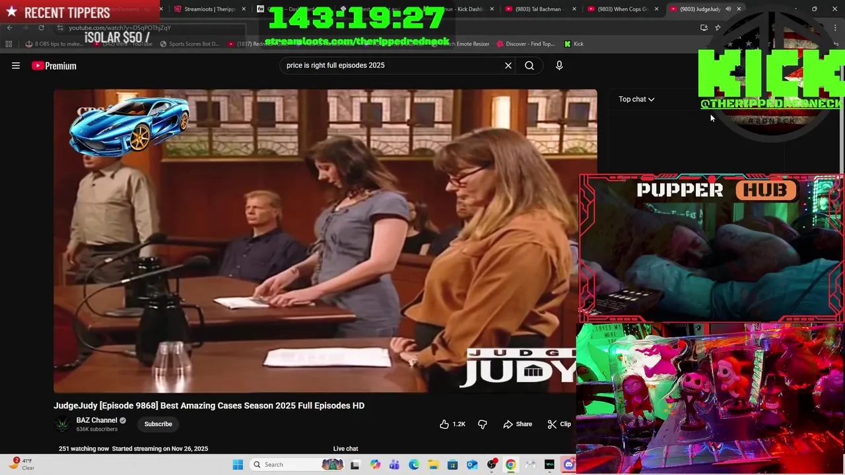Image resolution: width=845 pixels, height=475 pixels.
Task: Open OBS Studio from the taskbar
Action: (x=492, y=464)
